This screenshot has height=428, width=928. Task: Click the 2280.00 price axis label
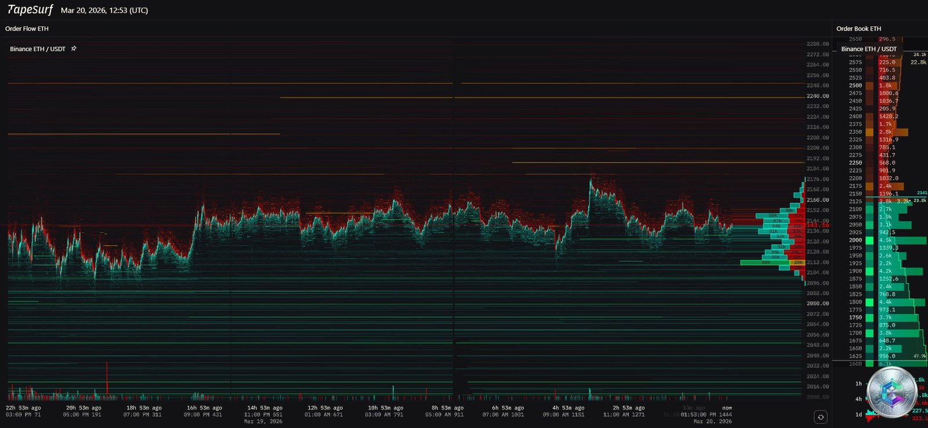click(x=818, y=44)
